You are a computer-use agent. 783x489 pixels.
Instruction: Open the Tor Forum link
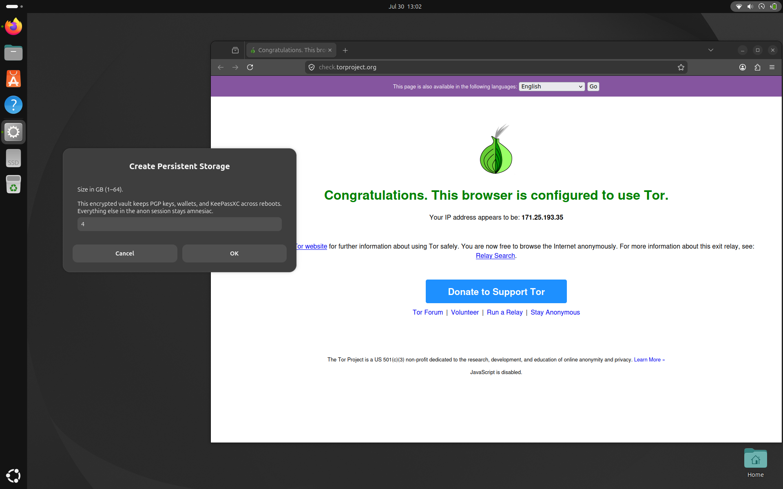[427, 312]
